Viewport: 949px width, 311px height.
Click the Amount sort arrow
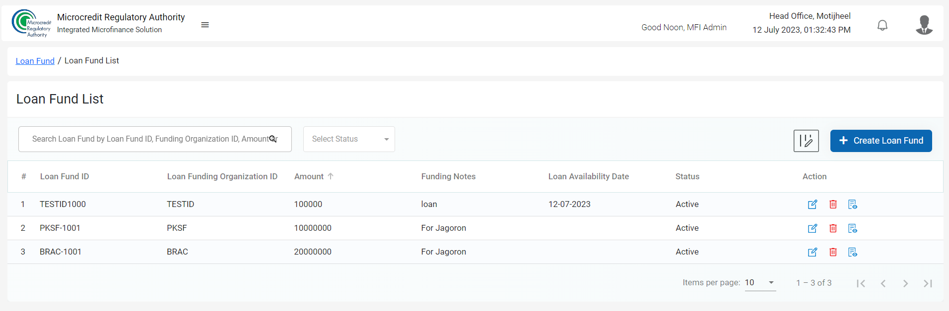tap(331, 176)
